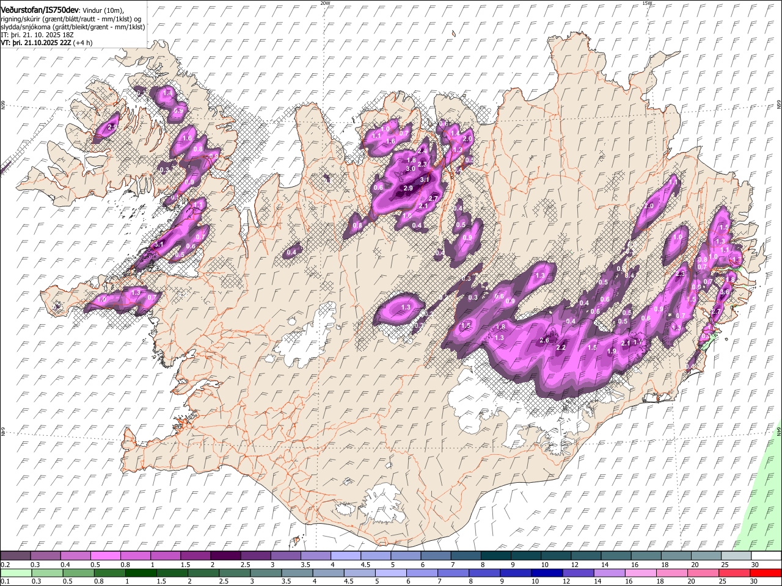782x586 pixels.
Task: Click the 'IT: þri. 21. 10. 2025 18Z' line
Action: pos(37,35)
